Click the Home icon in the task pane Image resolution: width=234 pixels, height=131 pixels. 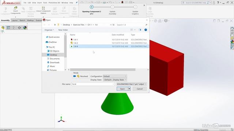pyautogui.click(x=232, y=28)
